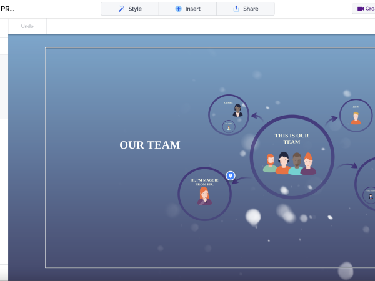Open the Style menu
Viewport: 375px width, 281px height.
[130, 9]
